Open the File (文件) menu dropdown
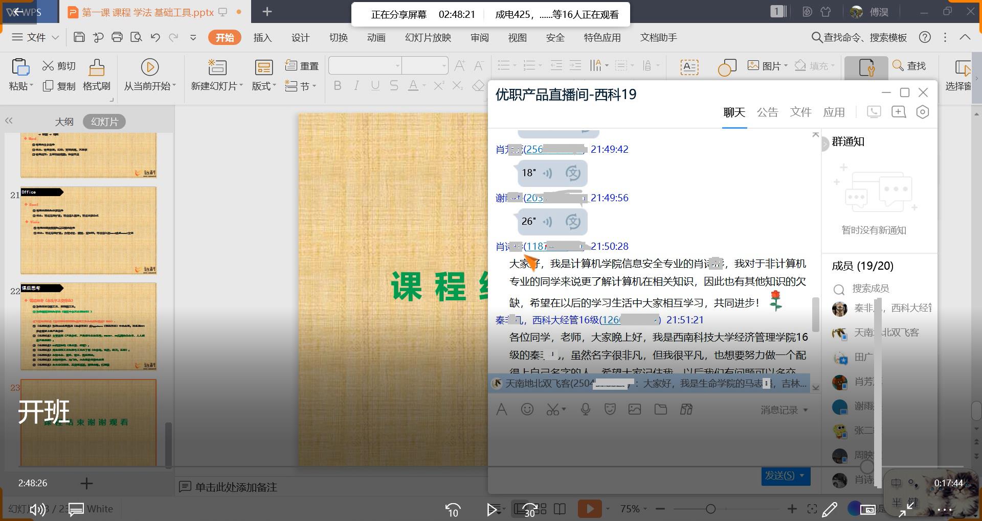Viewport: 982px width, 521px height. tap(36, 37)
